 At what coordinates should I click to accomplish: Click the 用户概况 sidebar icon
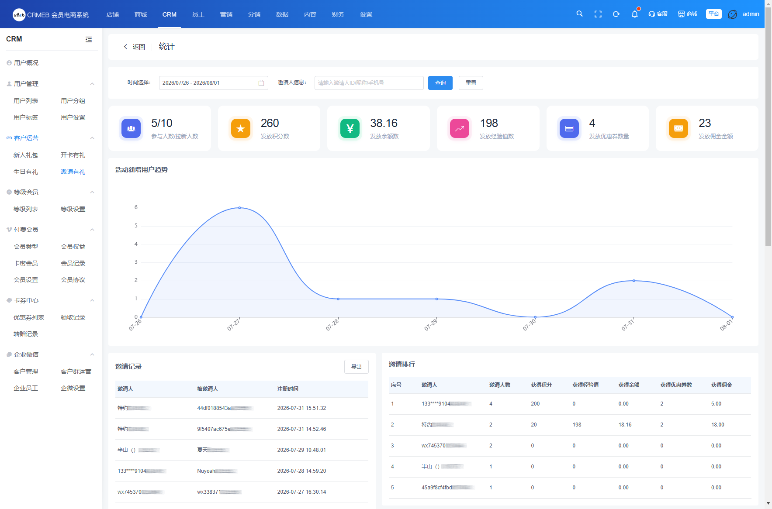point(9,63)
